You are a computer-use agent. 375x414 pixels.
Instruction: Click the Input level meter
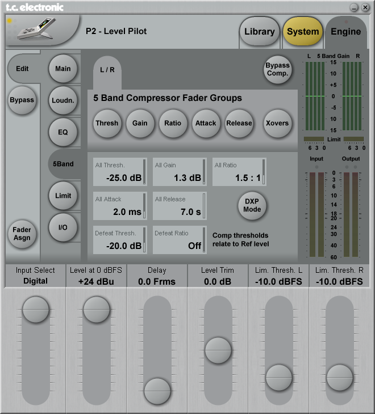coord(316,214)
